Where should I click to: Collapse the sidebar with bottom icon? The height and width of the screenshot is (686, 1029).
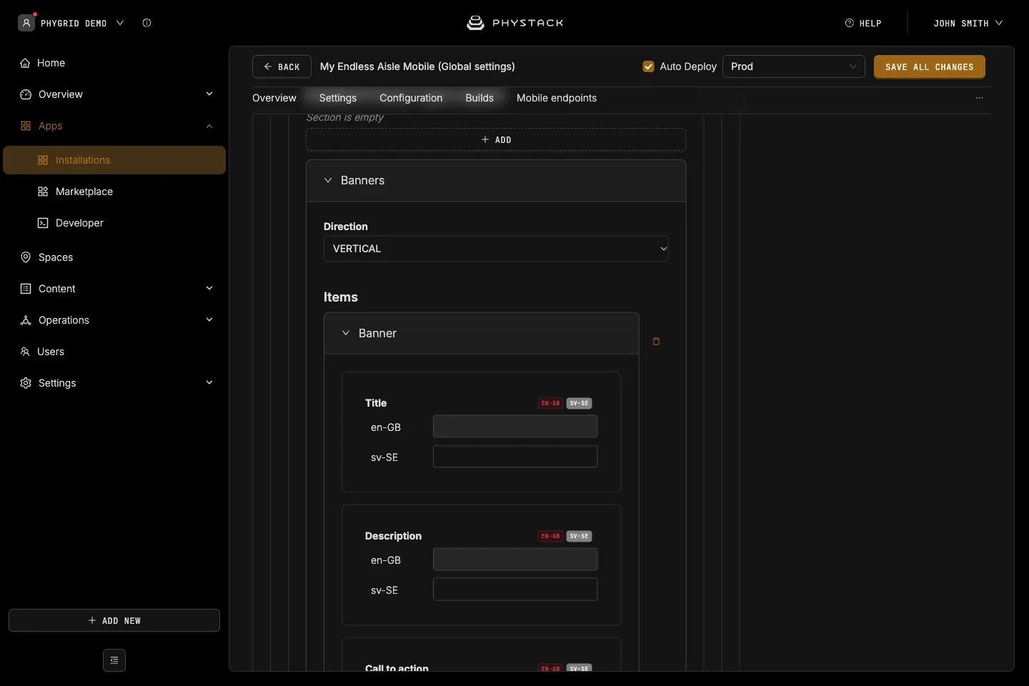pos(114,660)
